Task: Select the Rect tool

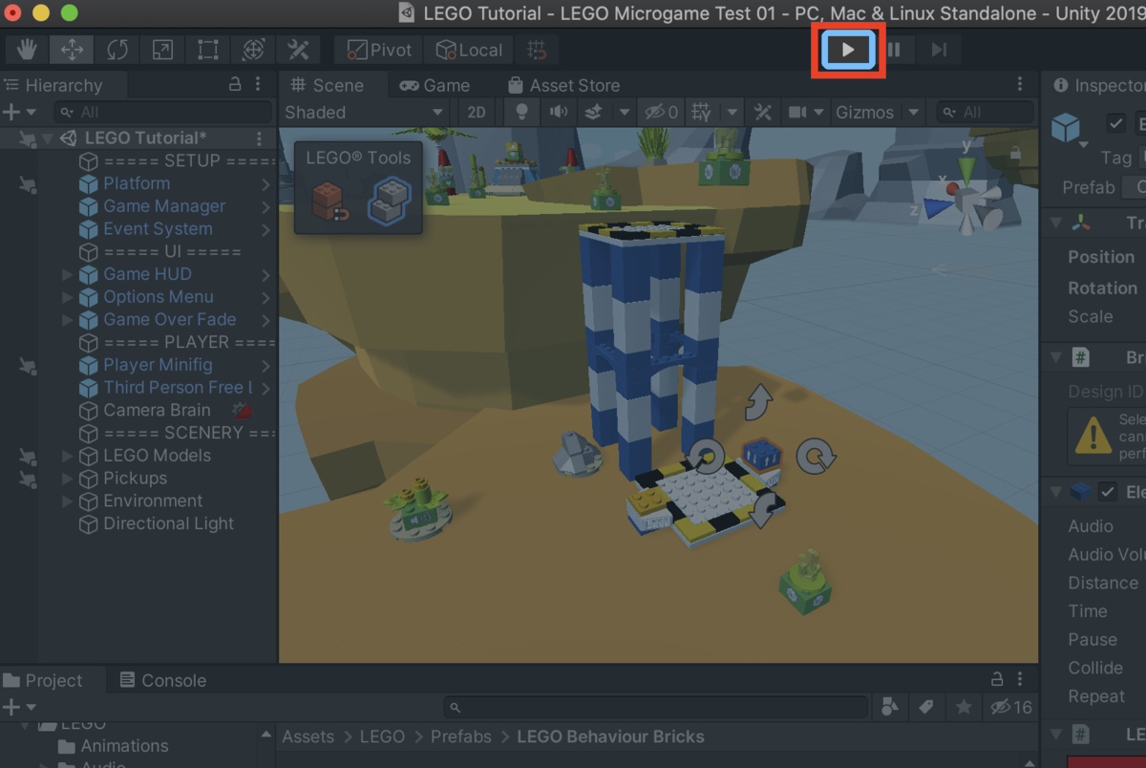Action: tap(208, 50)
